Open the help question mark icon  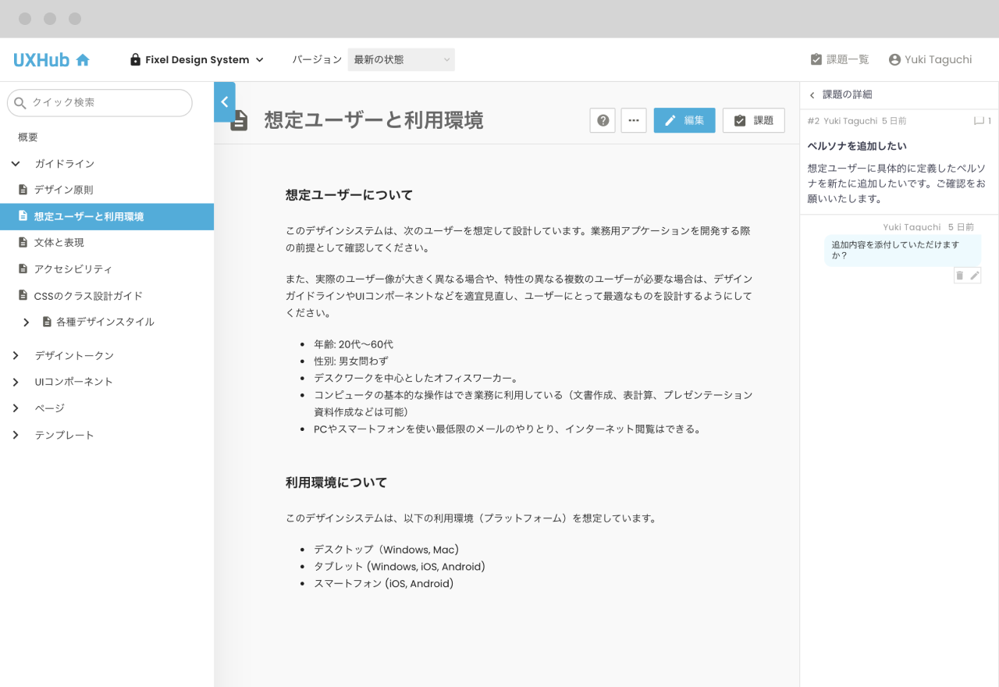(x=603, y=120)
